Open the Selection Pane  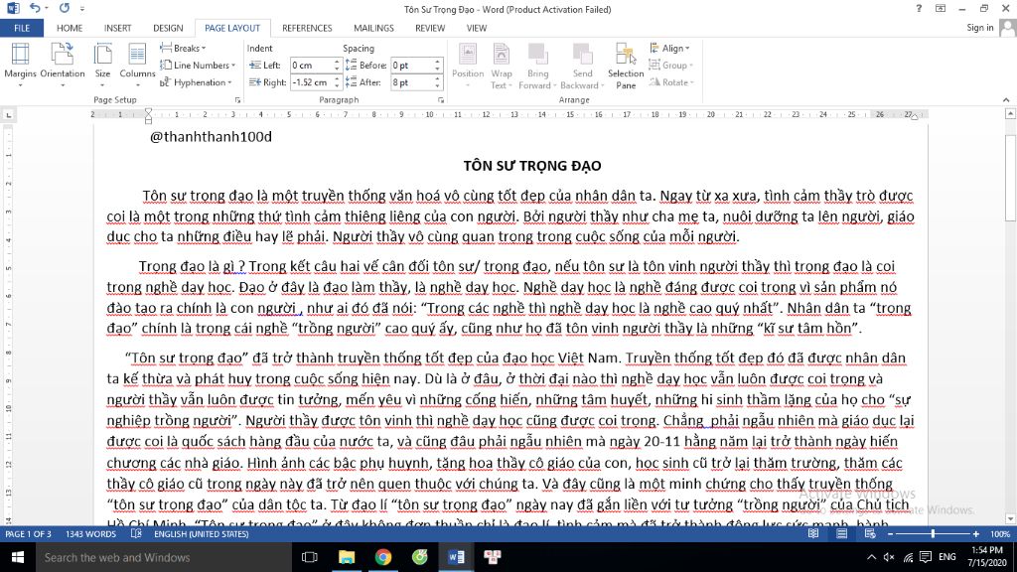pyautogui.click(x=626, y=65)
